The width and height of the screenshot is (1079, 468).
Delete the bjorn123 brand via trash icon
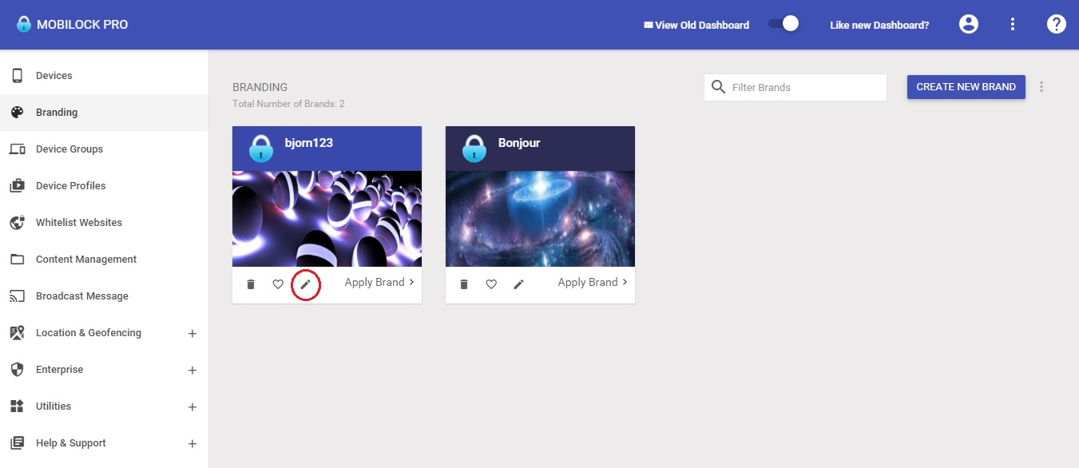pyautogui.click(x=251, y=284)
